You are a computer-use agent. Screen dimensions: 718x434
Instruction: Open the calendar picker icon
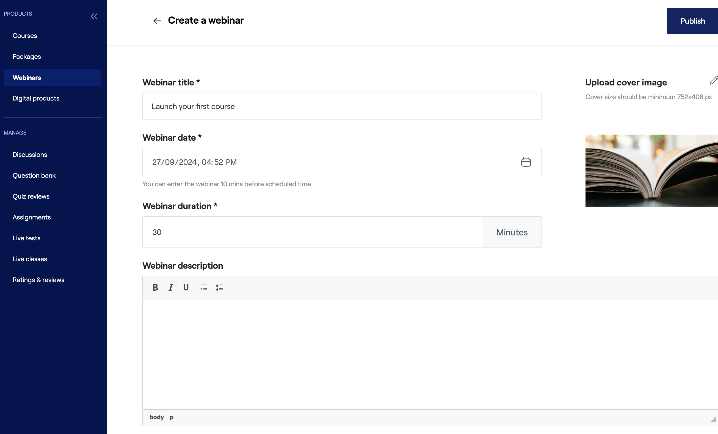(x=526, y=162)
